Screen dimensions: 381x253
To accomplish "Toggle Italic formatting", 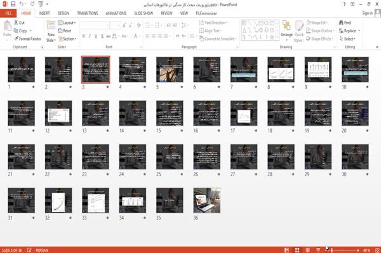I will click(x=90, y=36).
